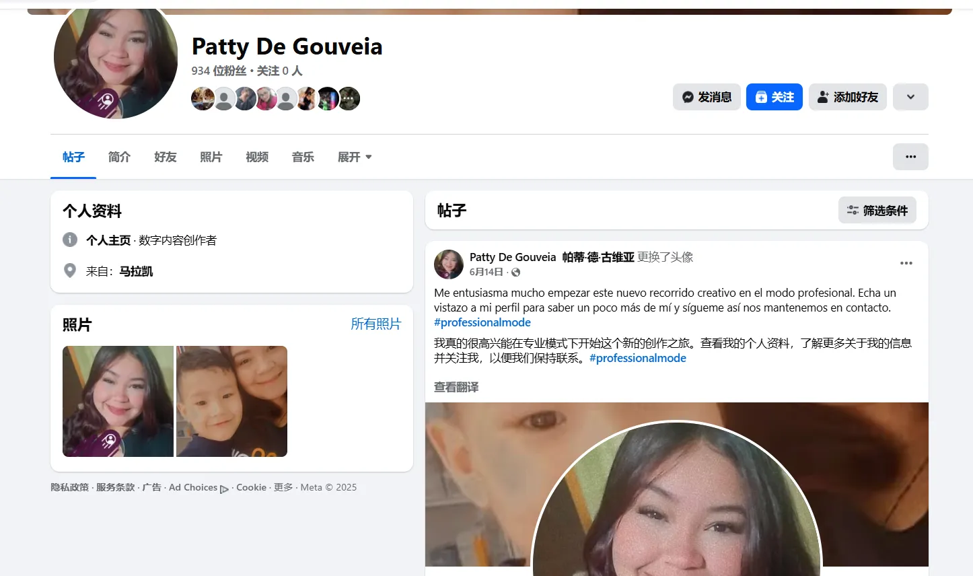Click the location pin icon beside 马拉凯
This screenshot has height=576, width=973.
click(x=70, y=270)
